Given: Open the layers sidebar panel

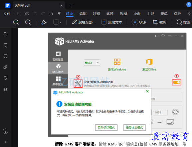Looking at the screenshot, I should 5,89.
